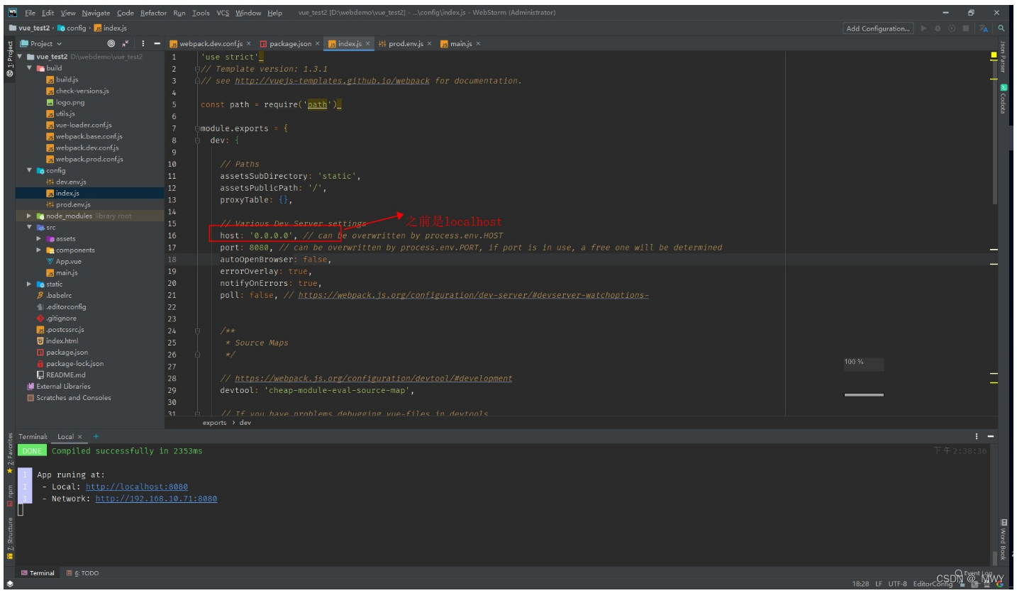Open the Refactor menu
This screenshot has height=593, width=1017.
153,13
